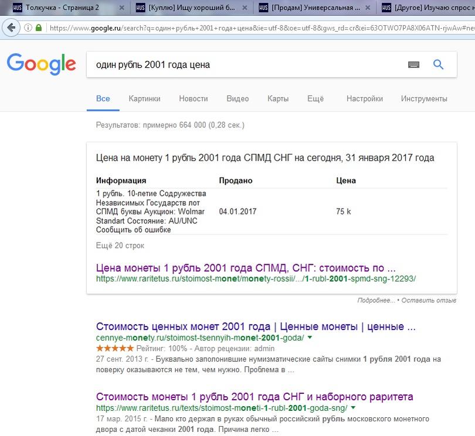475x436 pixels.
Task: Expand 'Ещё 20 строк' table rows
Action: point(120,246)
